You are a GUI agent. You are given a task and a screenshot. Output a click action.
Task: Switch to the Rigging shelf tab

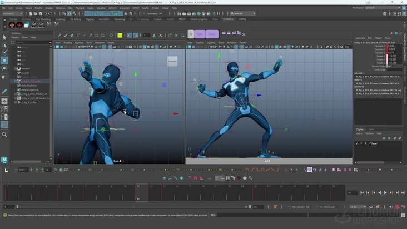click(89, 19)
